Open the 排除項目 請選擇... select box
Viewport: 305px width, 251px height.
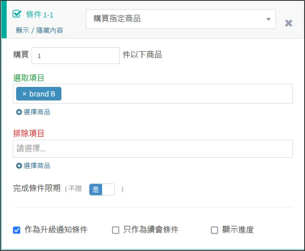click(153, 149)
